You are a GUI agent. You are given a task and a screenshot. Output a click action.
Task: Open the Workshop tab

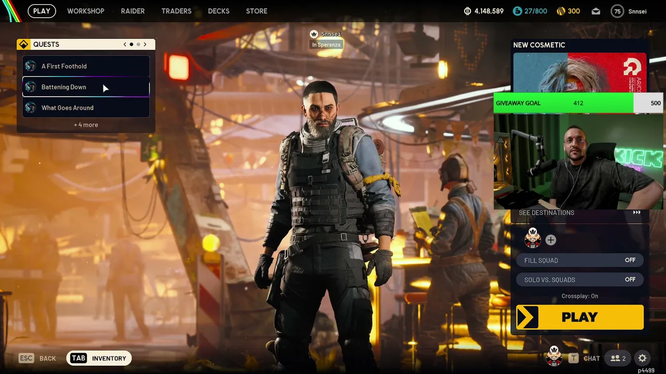[x=86, y=11]
